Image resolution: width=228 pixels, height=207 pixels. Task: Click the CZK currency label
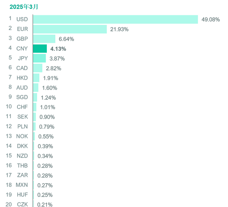click(22, 204)
